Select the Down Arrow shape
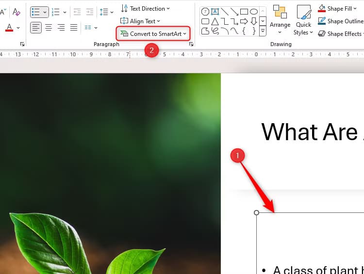The image size is (364, 274). click(254, 21)
